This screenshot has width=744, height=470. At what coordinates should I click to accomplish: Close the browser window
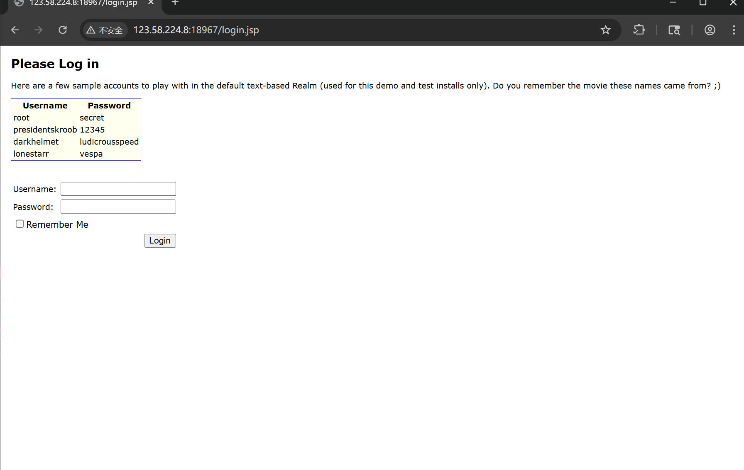click(x=733, y=2)
